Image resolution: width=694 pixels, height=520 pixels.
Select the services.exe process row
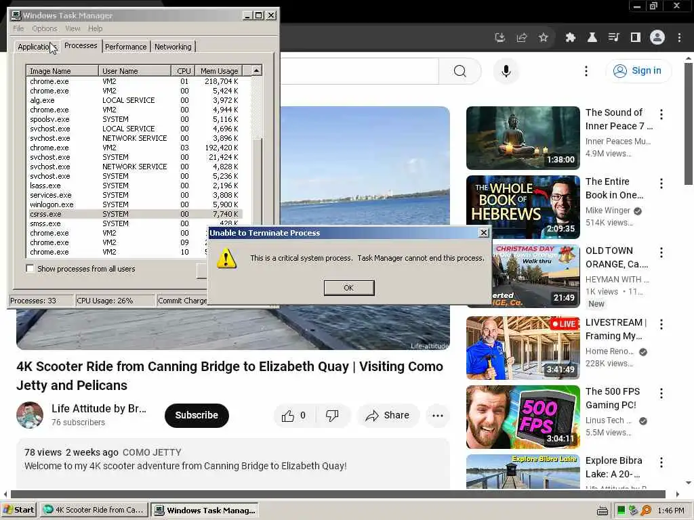(x=135, y=195)
